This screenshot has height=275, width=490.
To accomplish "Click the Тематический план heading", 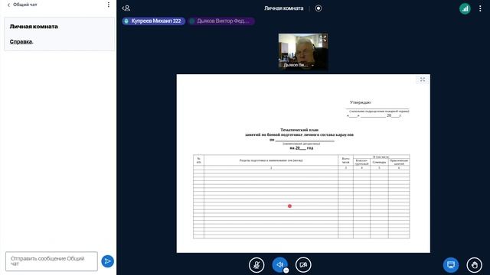I will tap(299, 130).
